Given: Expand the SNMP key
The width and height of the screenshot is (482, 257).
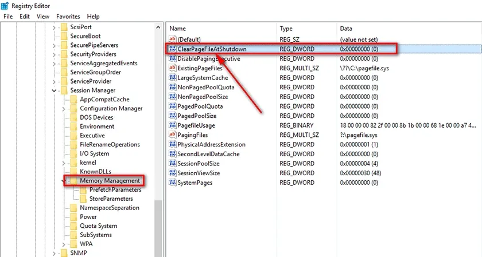Looking at the screenshot, I should (x=54, y=254).
